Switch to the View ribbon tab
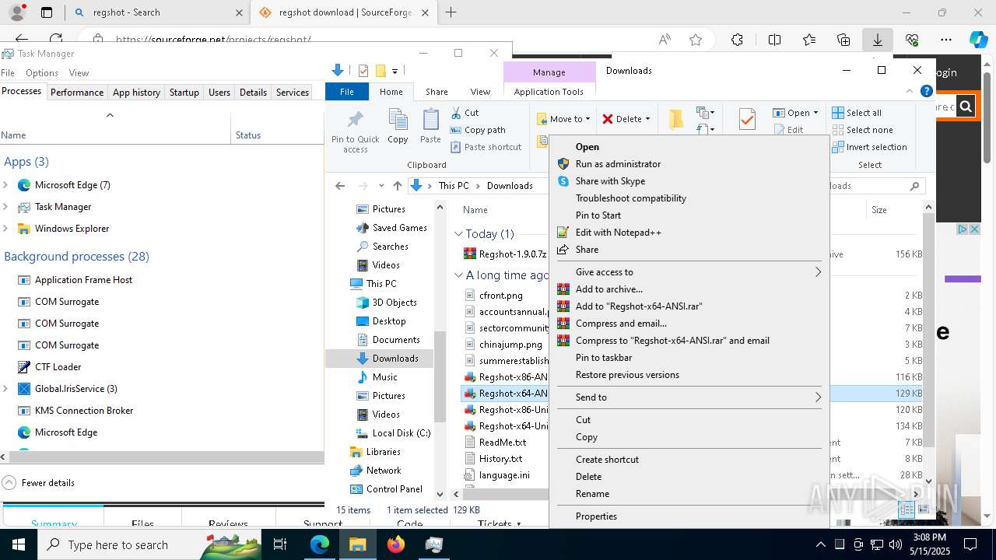This screenshot has width=996, height=560. (x=480, y=92)
